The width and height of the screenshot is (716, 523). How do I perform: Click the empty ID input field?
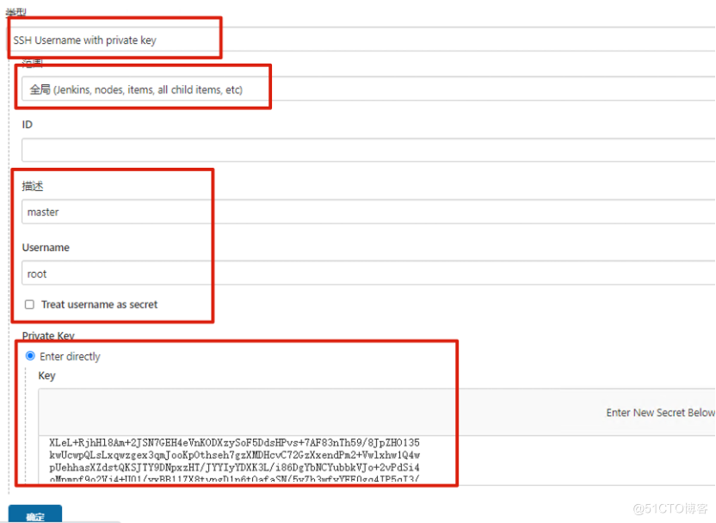point(368,151)
